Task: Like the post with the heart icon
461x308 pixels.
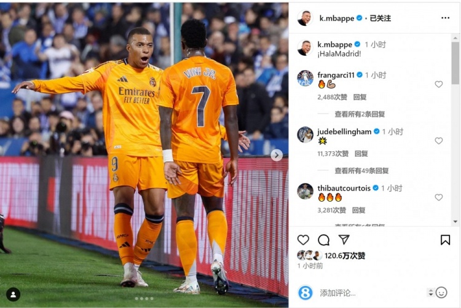Action: point(303,240)
